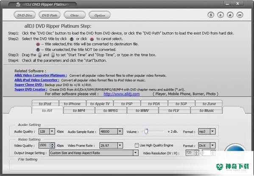Click the Clear button
Viewport: 254px width, 176px height.
click(x=75, y=15)
